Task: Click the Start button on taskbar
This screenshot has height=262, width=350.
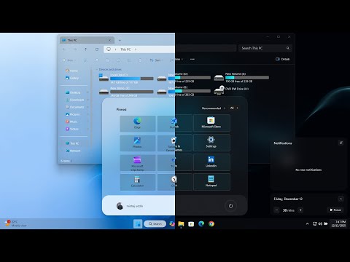Action: [138, 223]
